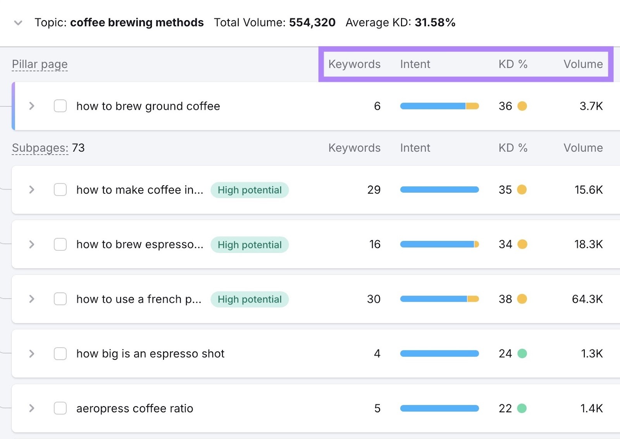Expand the "how to brew ground coffee" pillar row
The height and width of the screenshot is (439, 620).
click(31, 106)
